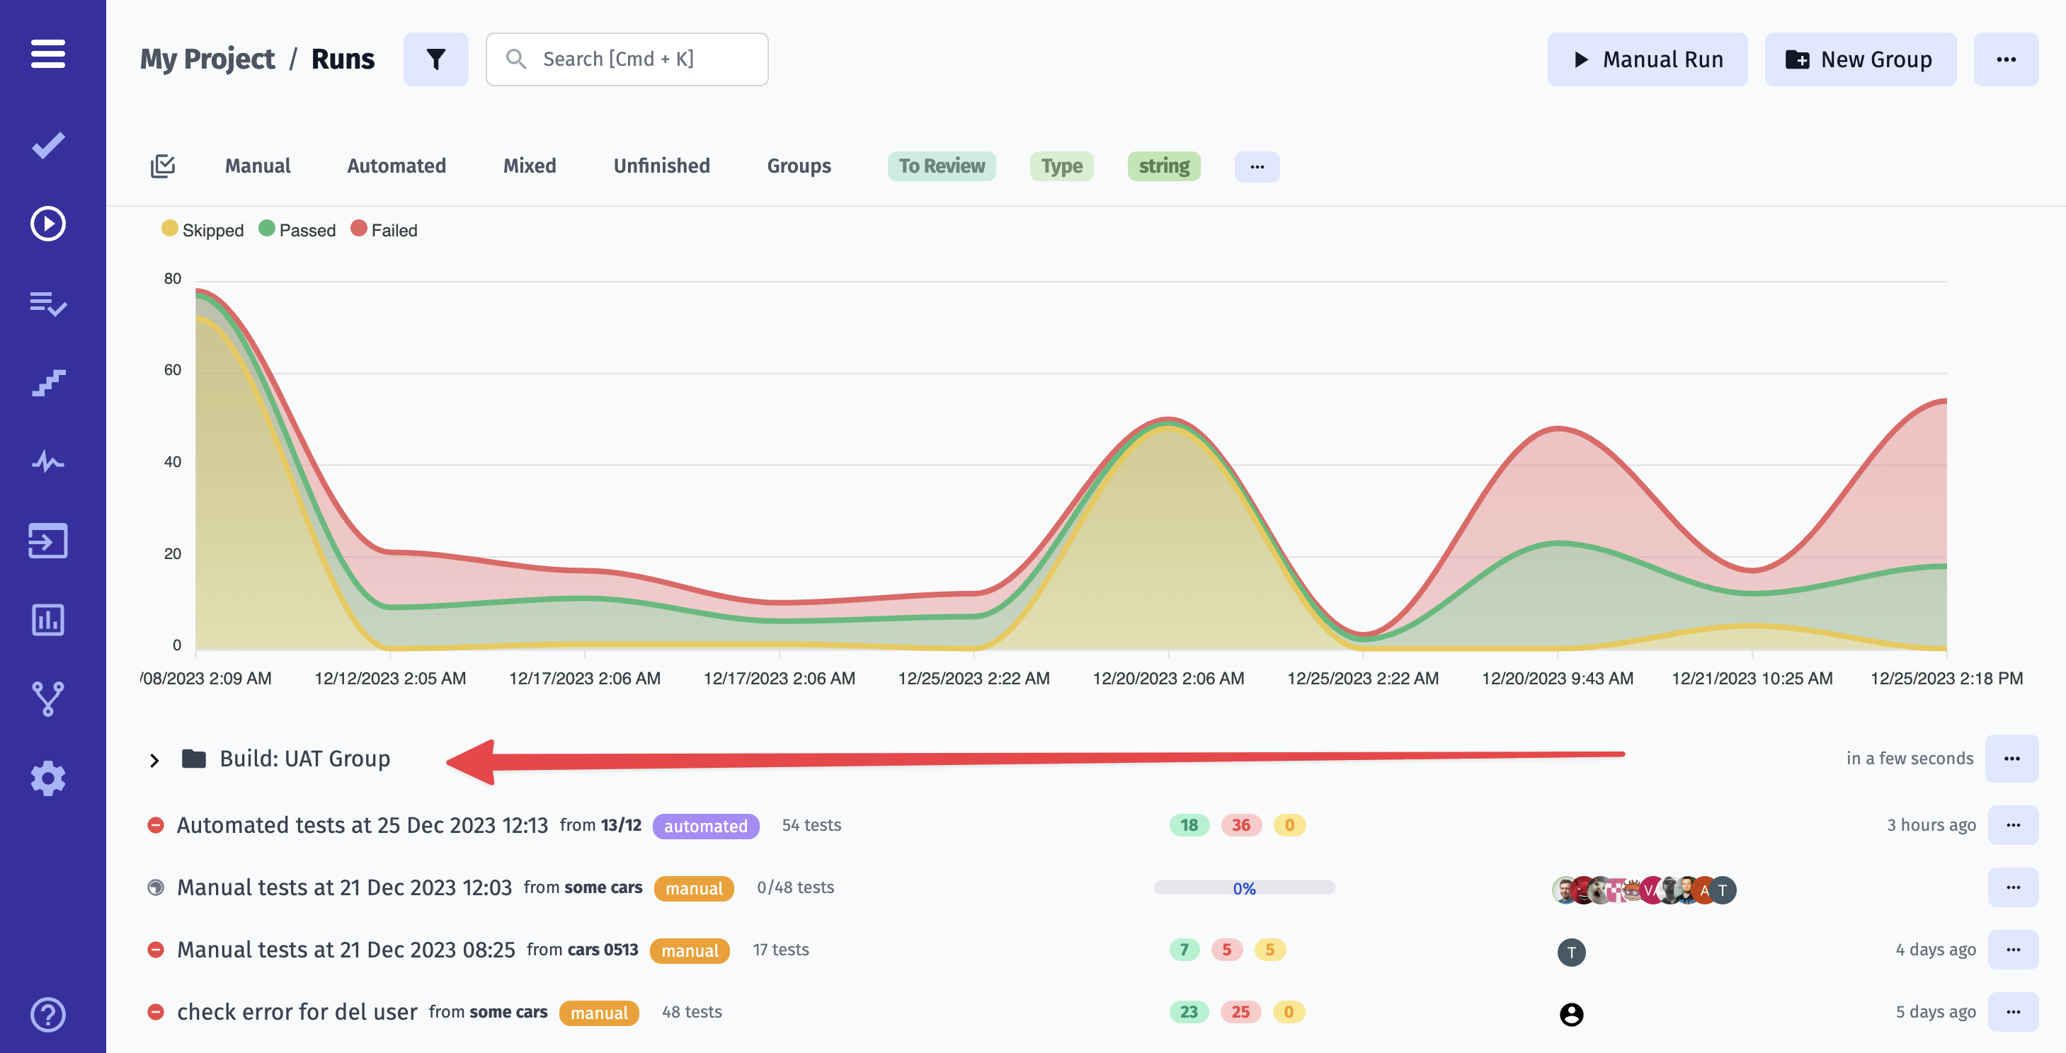Toggle multi-select checkbox icon beside Manual tab
The width and height of the screenshot is (2066, 1053).
163,166
